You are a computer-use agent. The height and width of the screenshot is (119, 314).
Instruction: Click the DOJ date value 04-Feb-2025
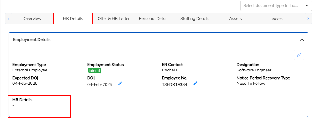[x=100, y=85]
